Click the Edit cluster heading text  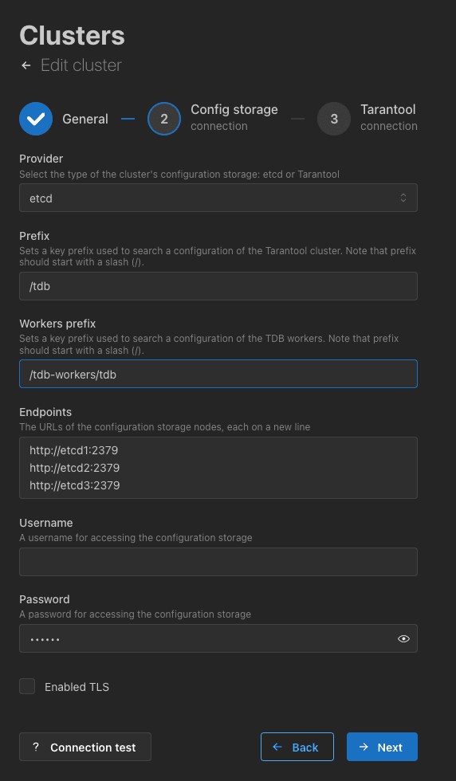pos(81,65)
